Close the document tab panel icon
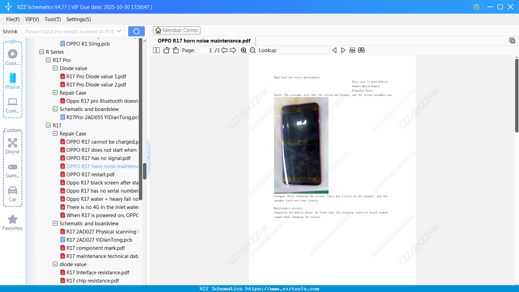The image size is (519, 292). (512, 40)
